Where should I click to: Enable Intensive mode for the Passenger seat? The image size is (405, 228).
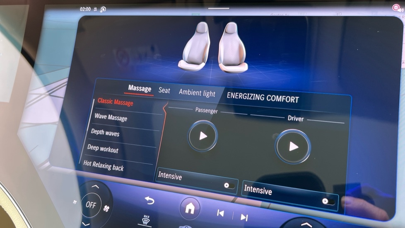point(229,185)
